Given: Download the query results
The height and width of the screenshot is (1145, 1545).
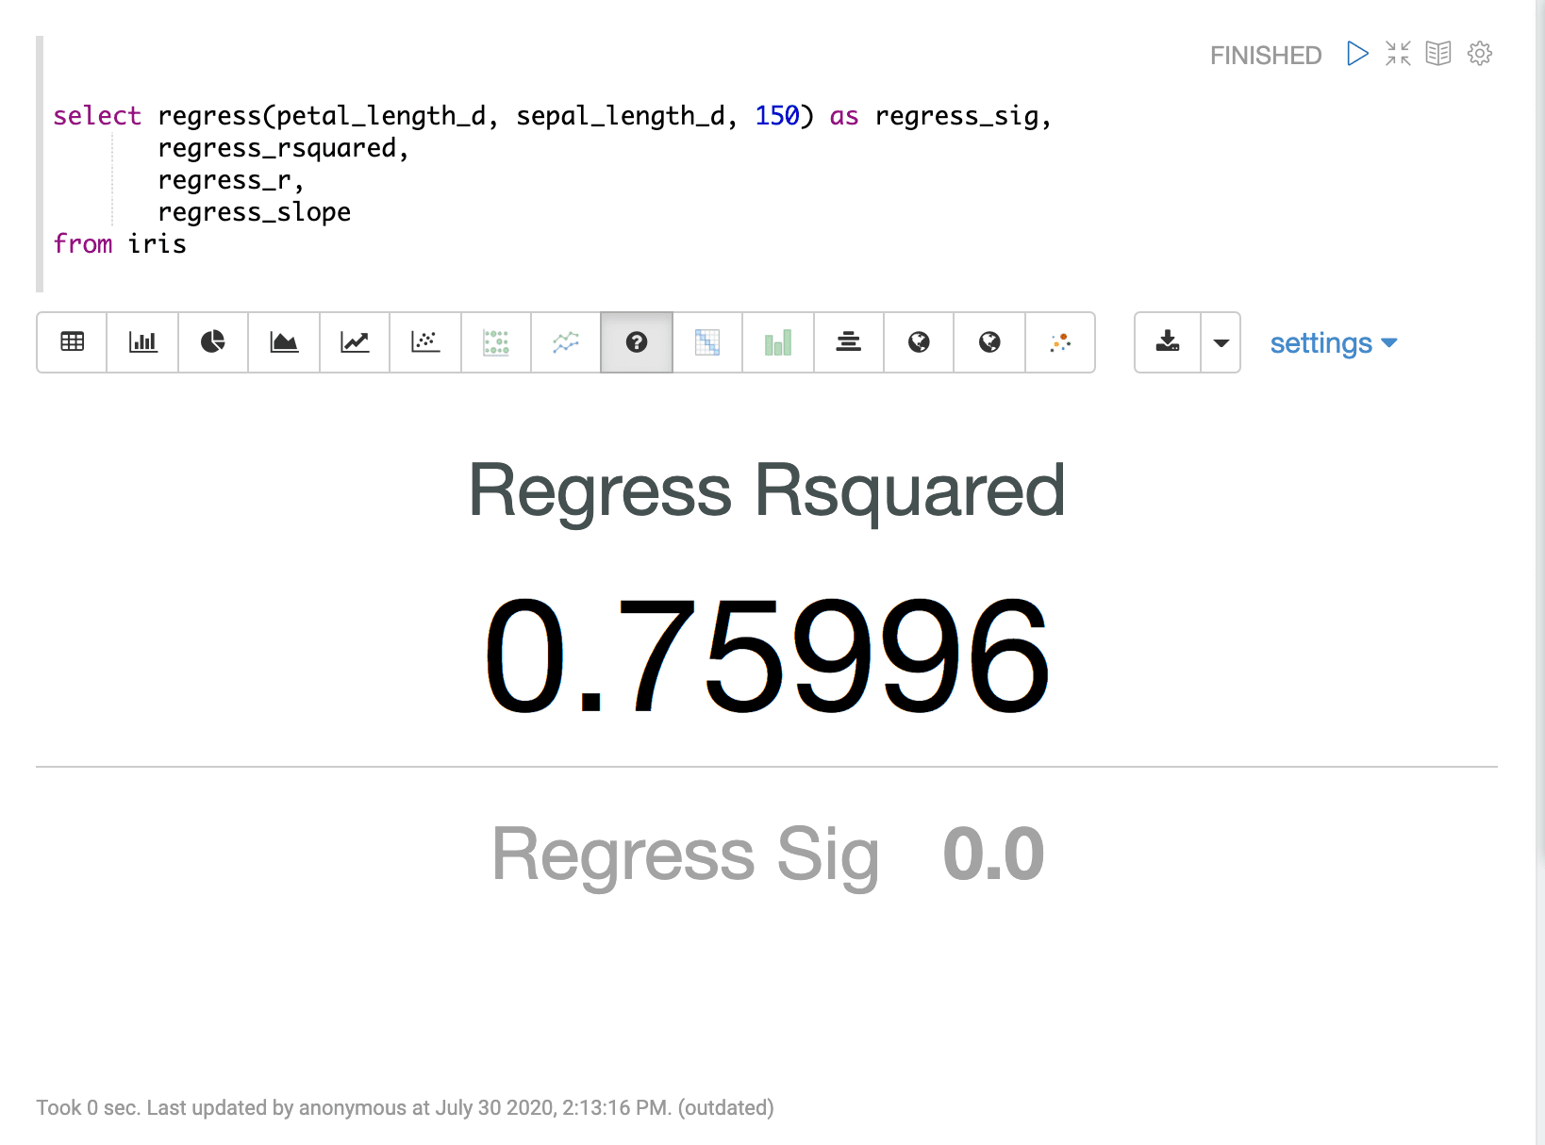Looking at the screenshot, I should 1167,342.
